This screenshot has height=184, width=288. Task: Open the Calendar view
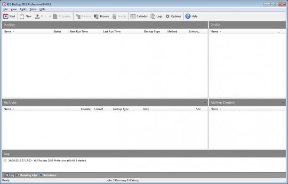tap(139, 16)
